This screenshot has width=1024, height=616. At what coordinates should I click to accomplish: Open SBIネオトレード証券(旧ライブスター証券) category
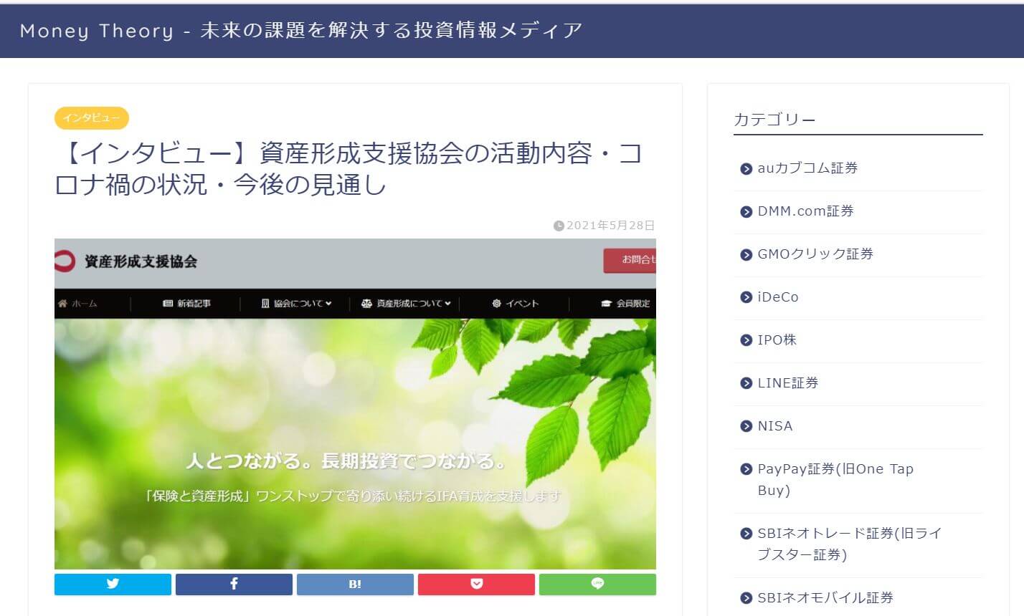click(x=850, y=544)
